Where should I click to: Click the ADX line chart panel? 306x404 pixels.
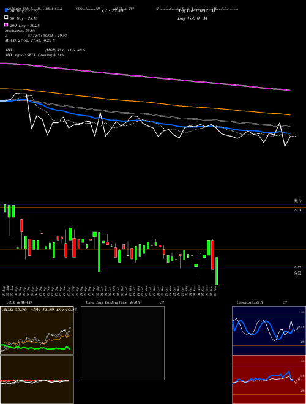[37, 331]
